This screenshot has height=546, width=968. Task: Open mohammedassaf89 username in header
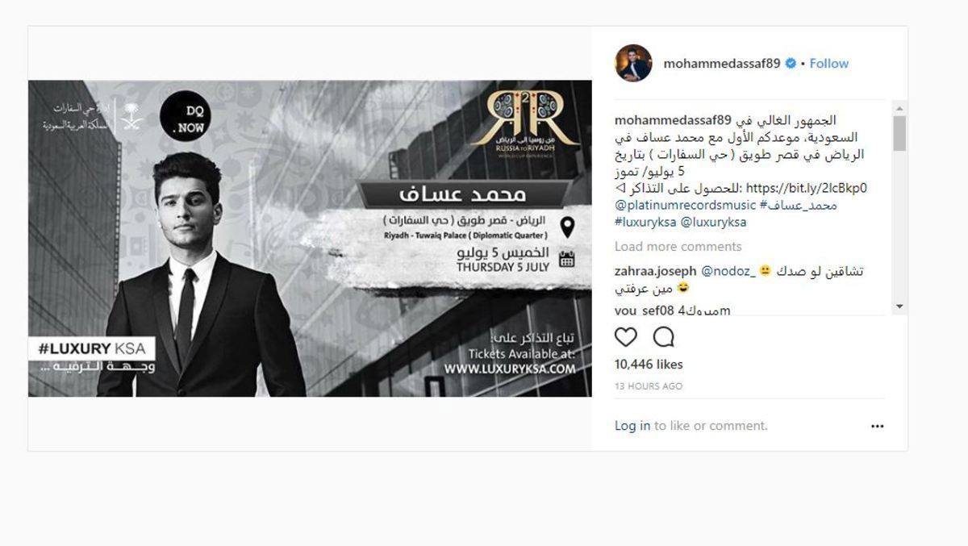click(722, 64)
